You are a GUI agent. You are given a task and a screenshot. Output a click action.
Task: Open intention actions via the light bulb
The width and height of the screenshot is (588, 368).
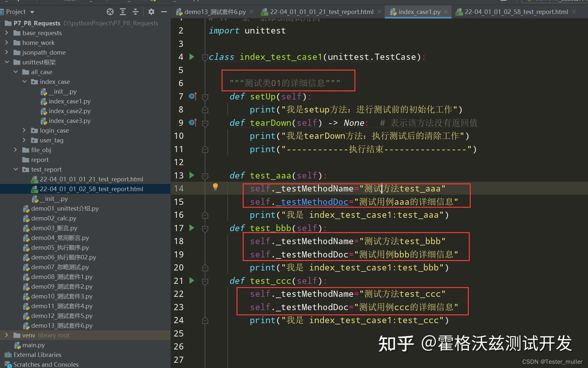pos(215,187)
